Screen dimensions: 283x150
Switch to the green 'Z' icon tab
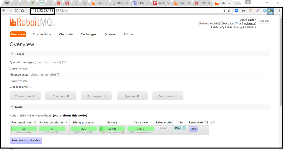tap(41, 3)
